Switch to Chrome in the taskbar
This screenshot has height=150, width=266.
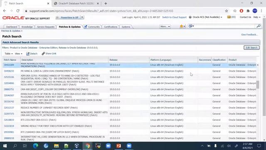pos(88,146)
